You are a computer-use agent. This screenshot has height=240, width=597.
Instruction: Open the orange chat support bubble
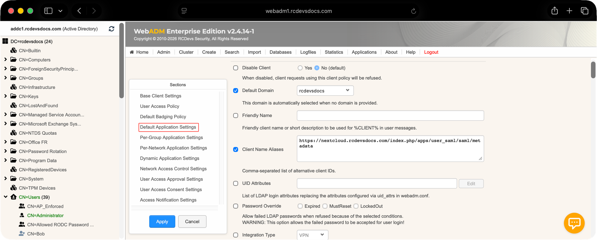[x=574, y=223]
